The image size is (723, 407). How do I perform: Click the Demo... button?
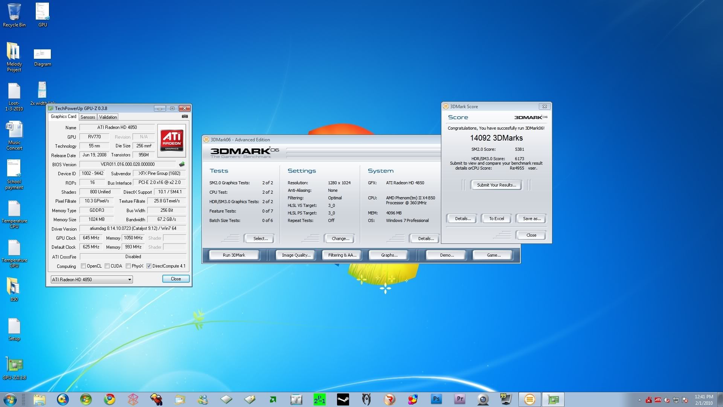point(447,255)
